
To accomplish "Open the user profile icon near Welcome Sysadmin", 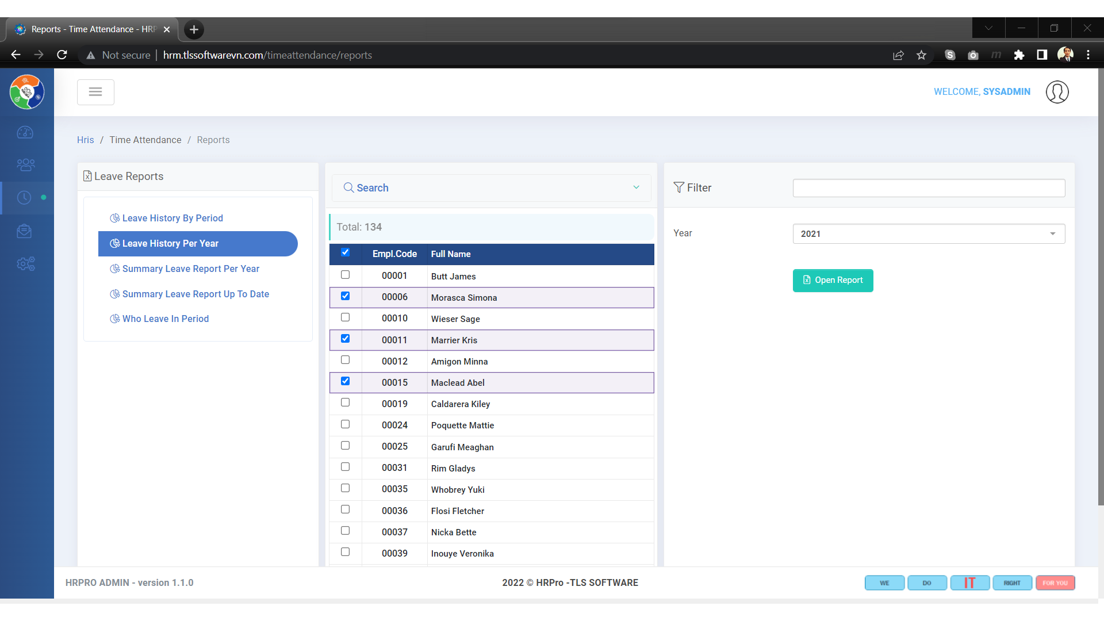I will tap(1057, 91).
